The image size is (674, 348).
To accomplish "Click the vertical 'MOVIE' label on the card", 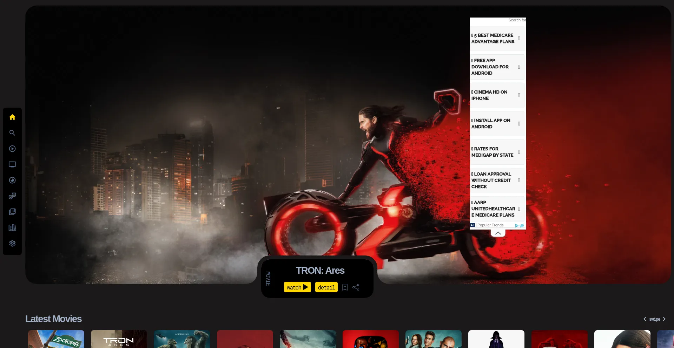I will click(x=268, y=279).
